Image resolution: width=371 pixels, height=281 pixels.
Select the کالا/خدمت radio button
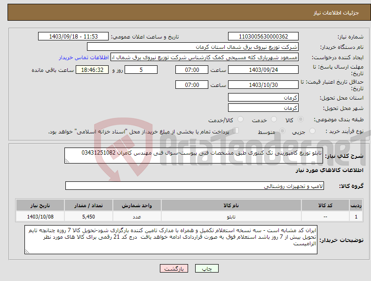[x=240, y=119]
